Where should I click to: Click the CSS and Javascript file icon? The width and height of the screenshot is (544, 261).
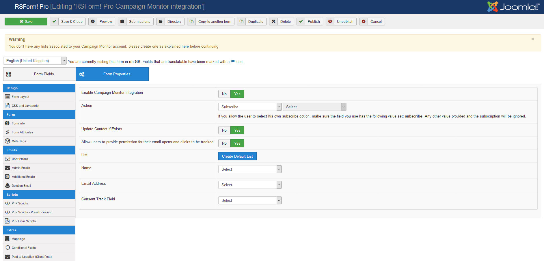point(7,105)
